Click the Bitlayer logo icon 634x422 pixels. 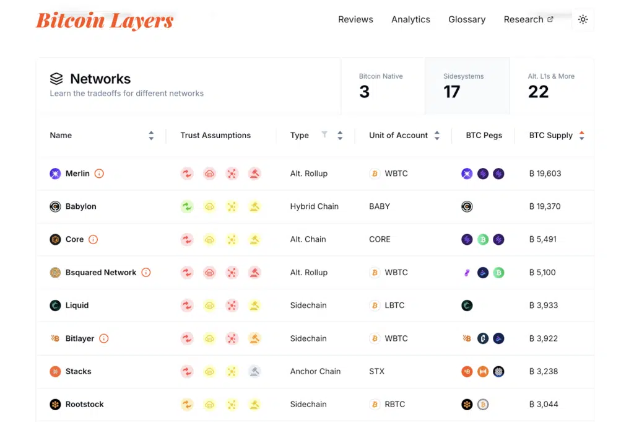click(x=55, y=338)
